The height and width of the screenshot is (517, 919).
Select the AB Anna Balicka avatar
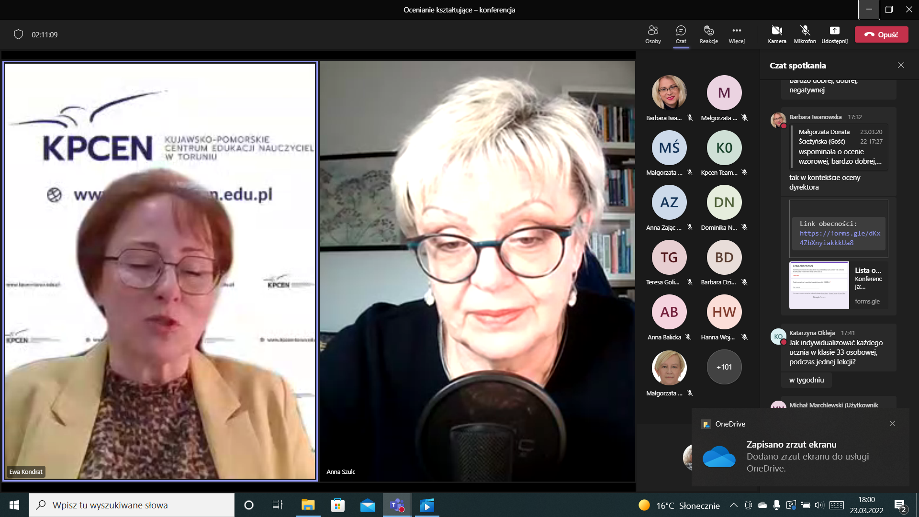pyautogui.click(x=669, y=312)
